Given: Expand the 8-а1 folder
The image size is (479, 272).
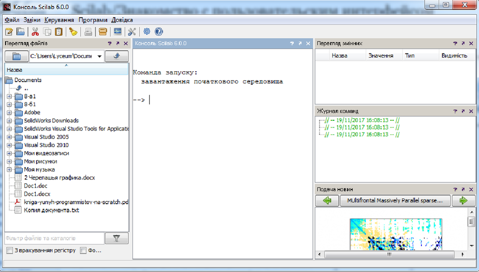Looking at the screenshot, I should click(x=9, y=96).
